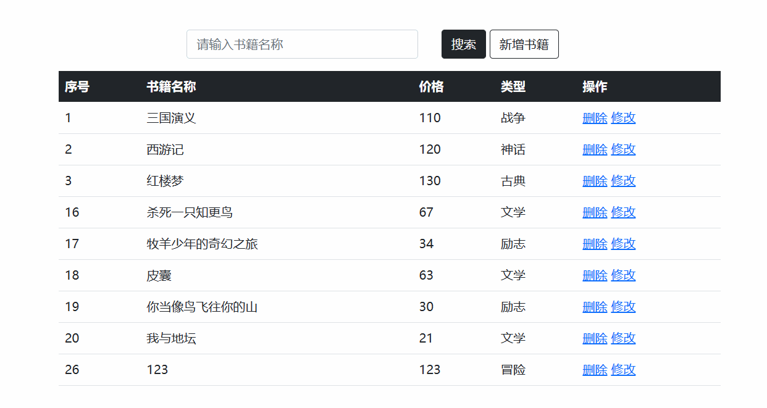Click the book name search input field

click(x=302, y=44)
